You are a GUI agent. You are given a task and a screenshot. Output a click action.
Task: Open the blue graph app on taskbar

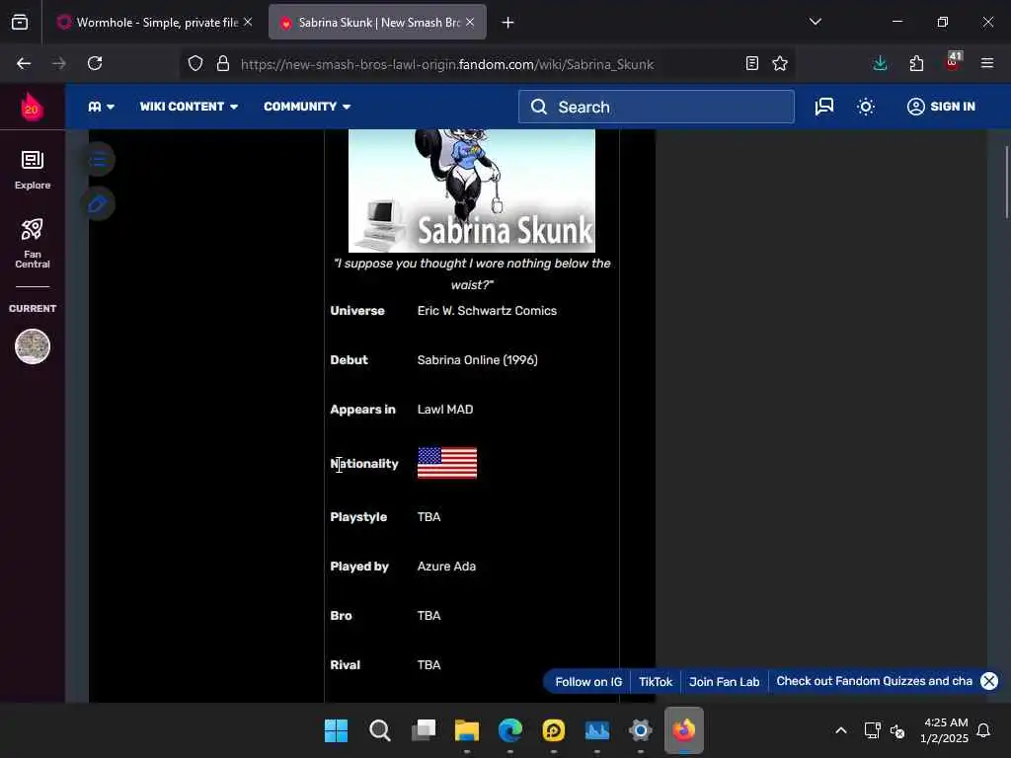(597, 731)
